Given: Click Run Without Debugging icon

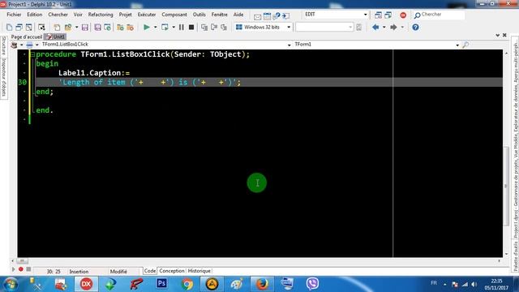Looking at the screenshot, I should [x=165, y=27].
